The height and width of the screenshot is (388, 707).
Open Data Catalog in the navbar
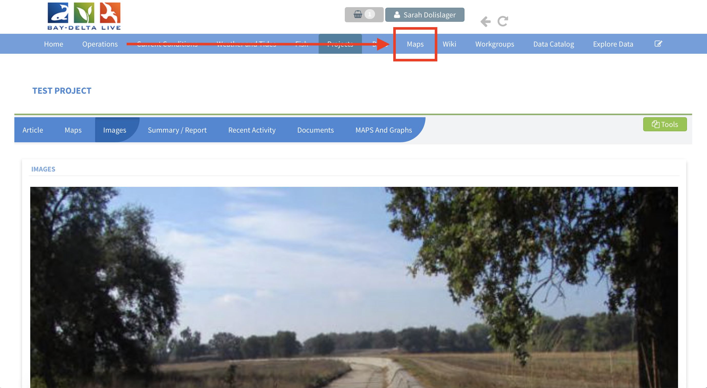coord(553,44)
